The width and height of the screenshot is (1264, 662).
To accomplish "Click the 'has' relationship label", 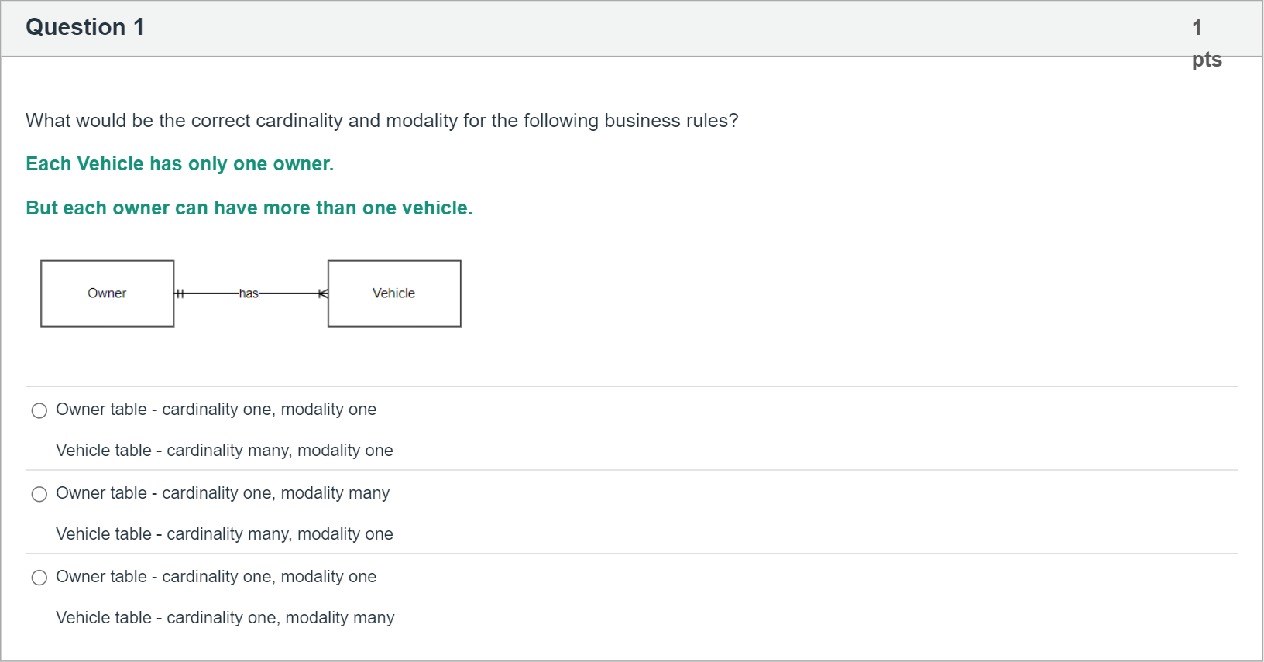I will pyautogui.click(x=249, y=293).
